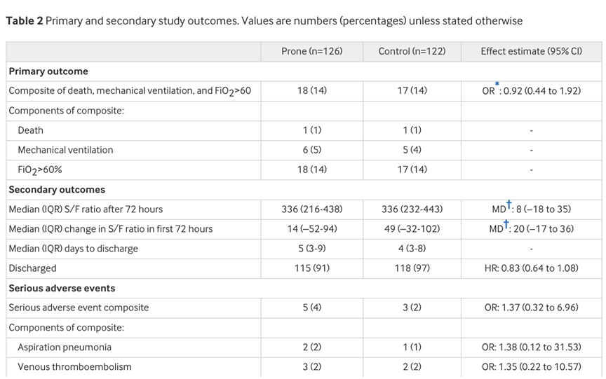
Task: Select the Control (n=122) column header
Action: 412,52
